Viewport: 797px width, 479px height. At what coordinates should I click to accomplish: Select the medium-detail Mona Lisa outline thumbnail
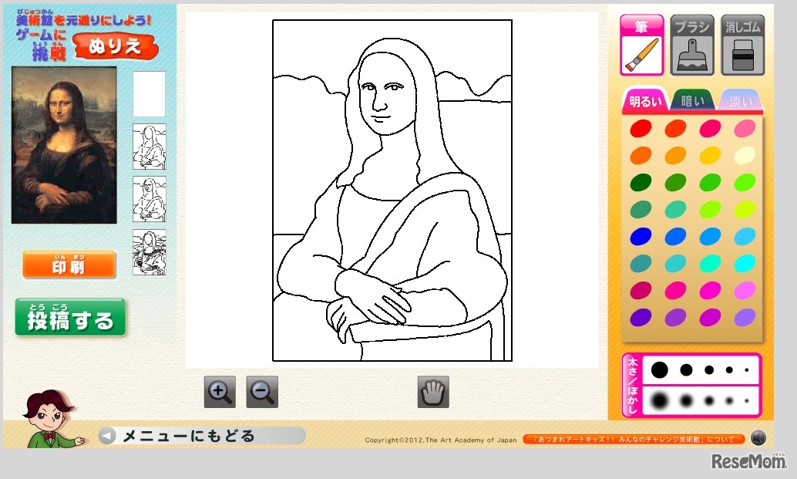click(149, 199)
